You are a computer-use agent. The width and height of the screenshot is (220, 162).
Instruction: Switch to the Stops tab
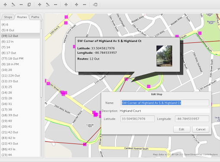(x=8, y=17)
